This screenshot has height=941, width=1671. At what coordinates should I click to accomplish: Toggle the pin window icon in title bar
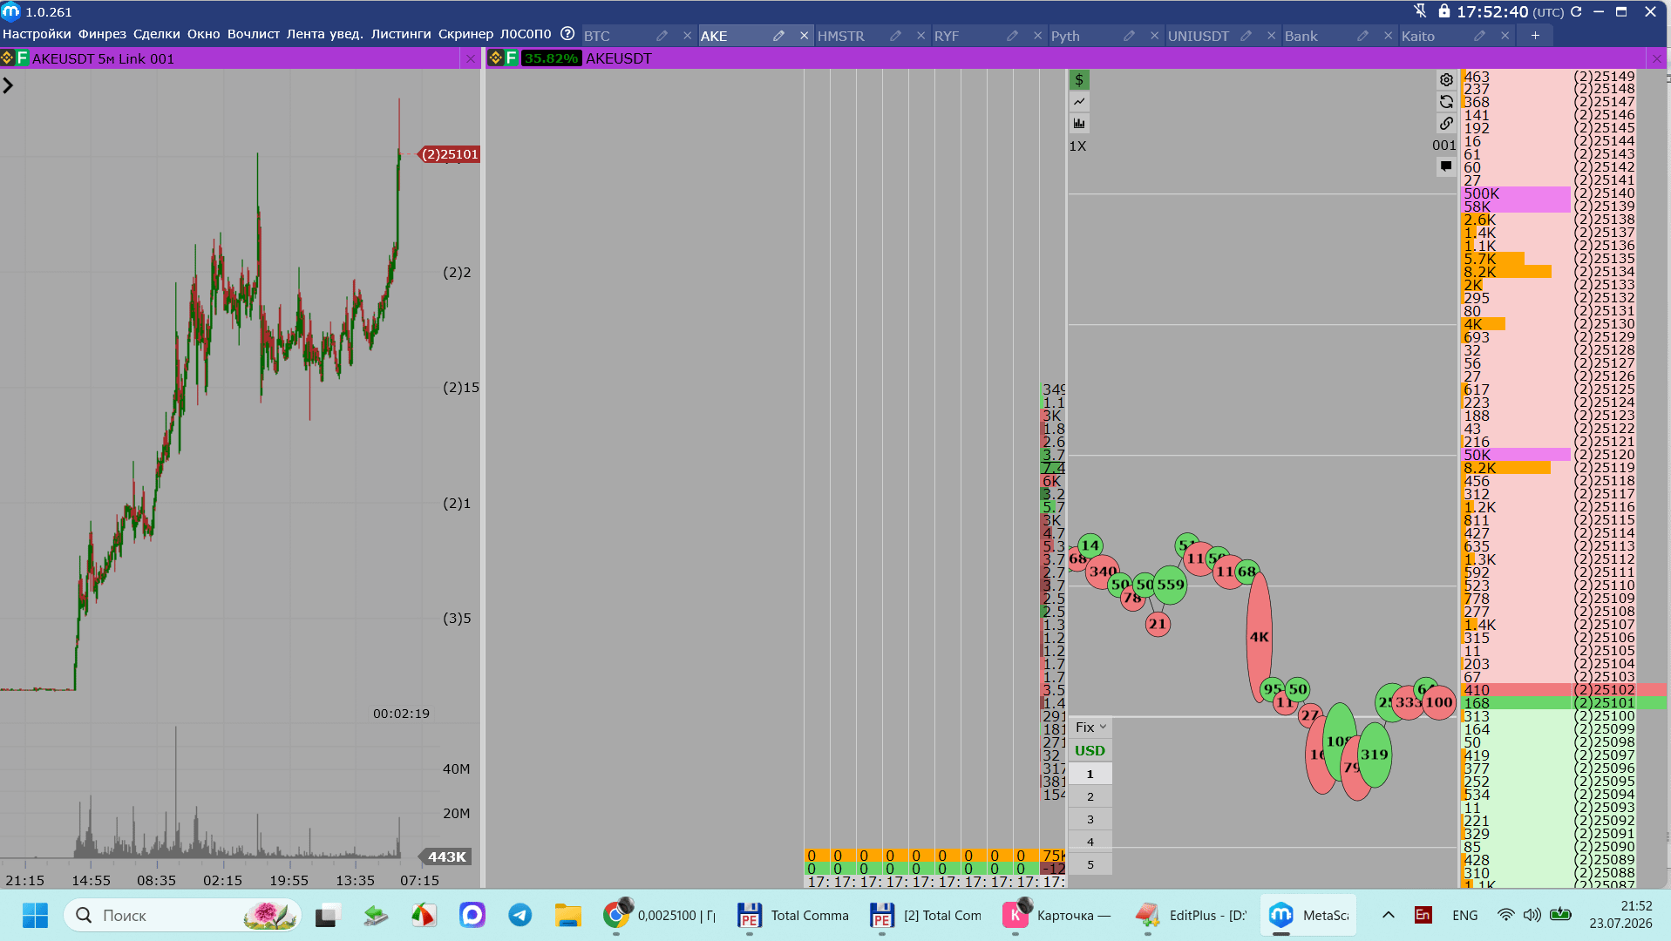1420,11
